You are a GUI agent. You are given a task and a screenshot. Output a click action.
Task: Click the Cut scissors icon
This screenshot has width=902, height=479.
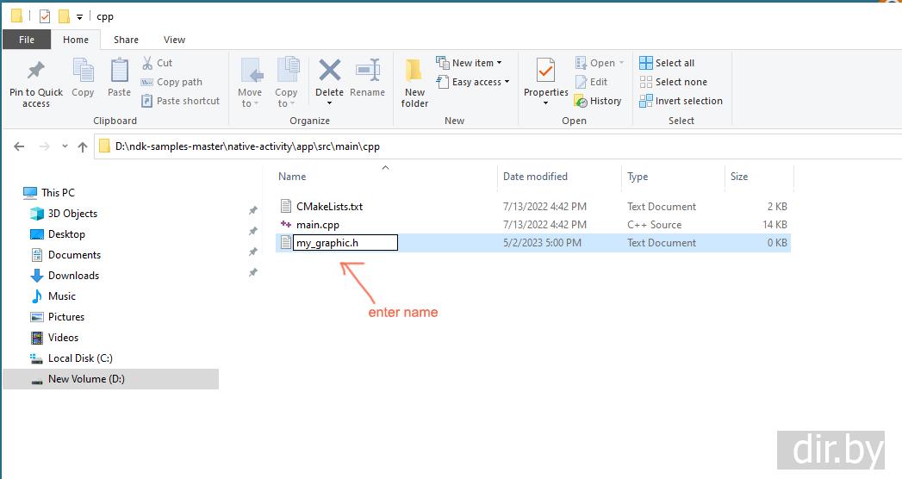pyautogui.click(x=147, y=63)
